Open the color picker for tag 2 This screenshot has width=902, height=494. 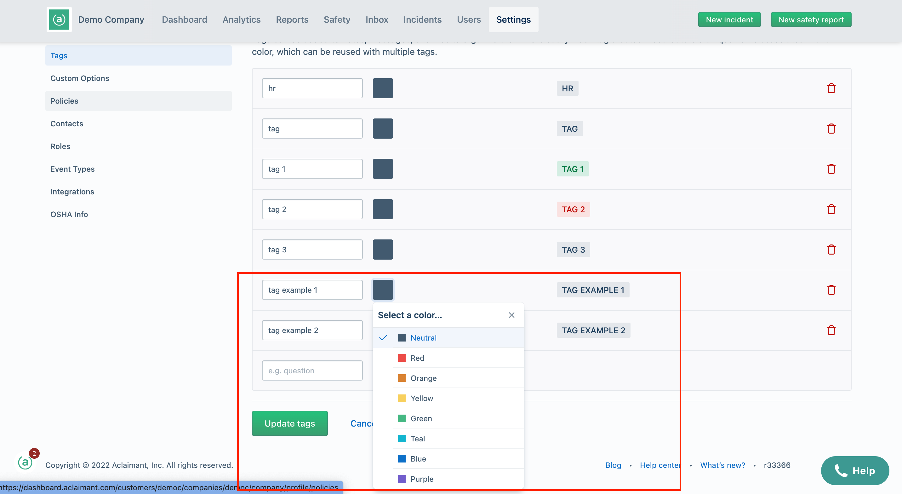(x=383, y=209)
